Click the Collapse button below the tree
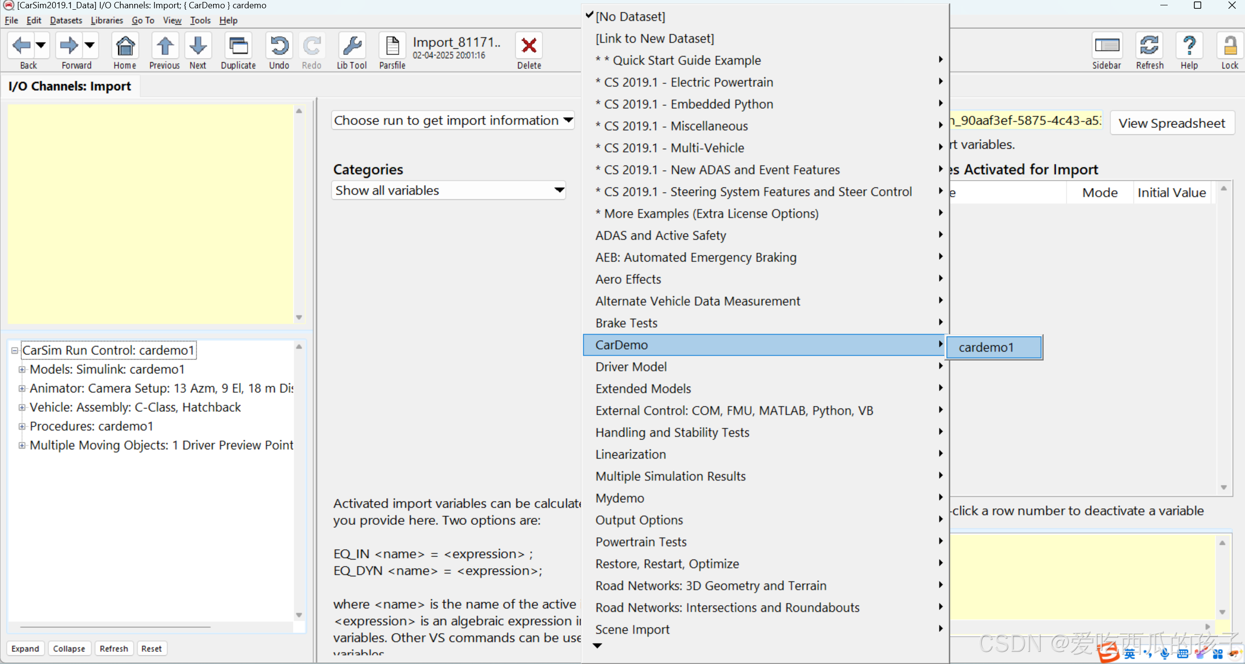Image resolution: width=1245 pixels, height=664 pixels. click(69, 648)
